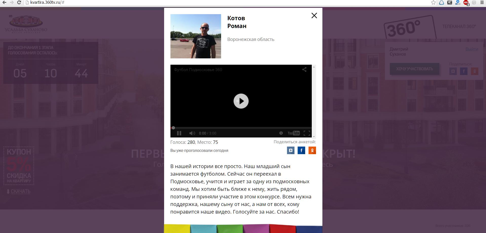Play the video with center play button
486x233 pixels.
(241, 101)
